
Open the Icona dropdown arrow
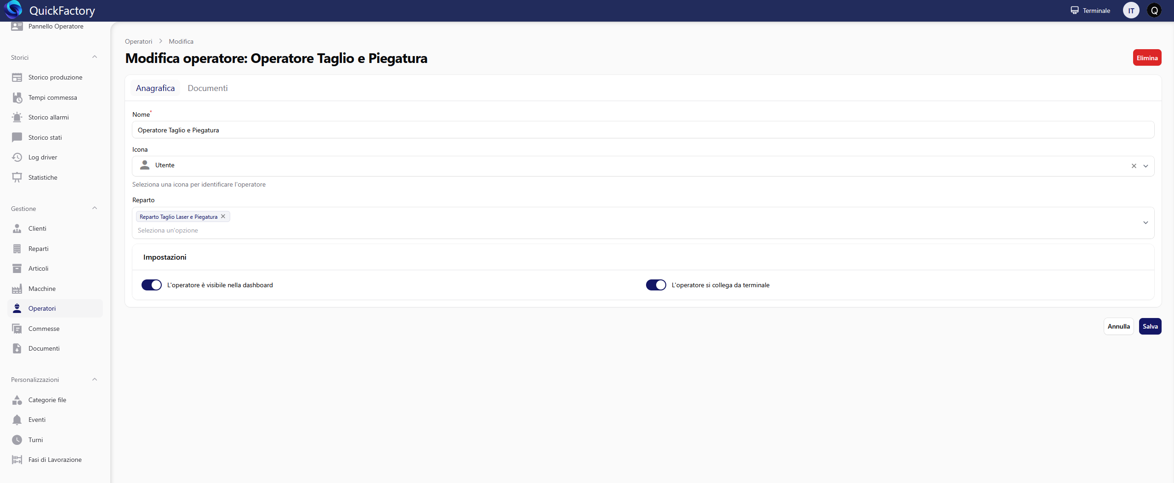[1146, 166]
